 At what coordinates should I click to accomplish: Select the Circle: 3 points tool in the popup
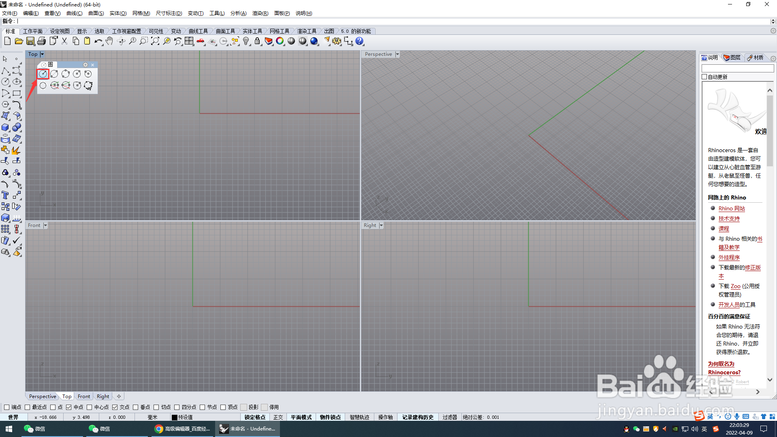tap(66, 74)
